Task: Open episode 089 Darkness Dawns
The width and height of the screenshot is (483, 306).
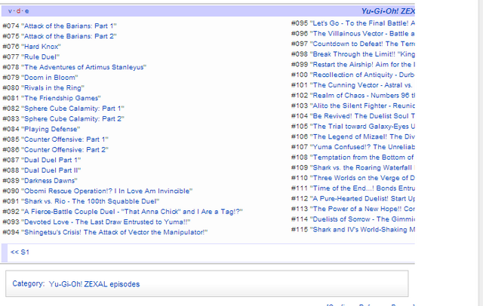Action: 49,181
